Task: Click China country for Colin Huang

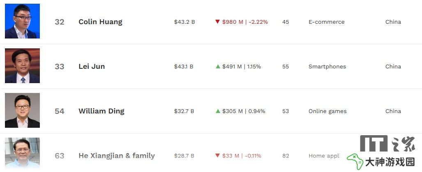Action: click(393, 22)
